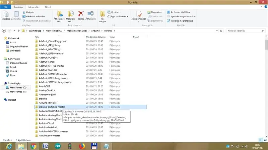
Task: Click Parancsikon beillesztése paste shortcut
Action: pyautogui.click(x=37, y=21)
